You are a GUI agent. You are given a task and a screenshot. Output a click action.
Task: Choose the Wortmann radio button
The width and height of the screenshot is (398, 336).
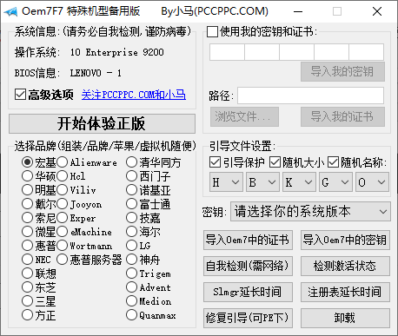pos(62,246)
